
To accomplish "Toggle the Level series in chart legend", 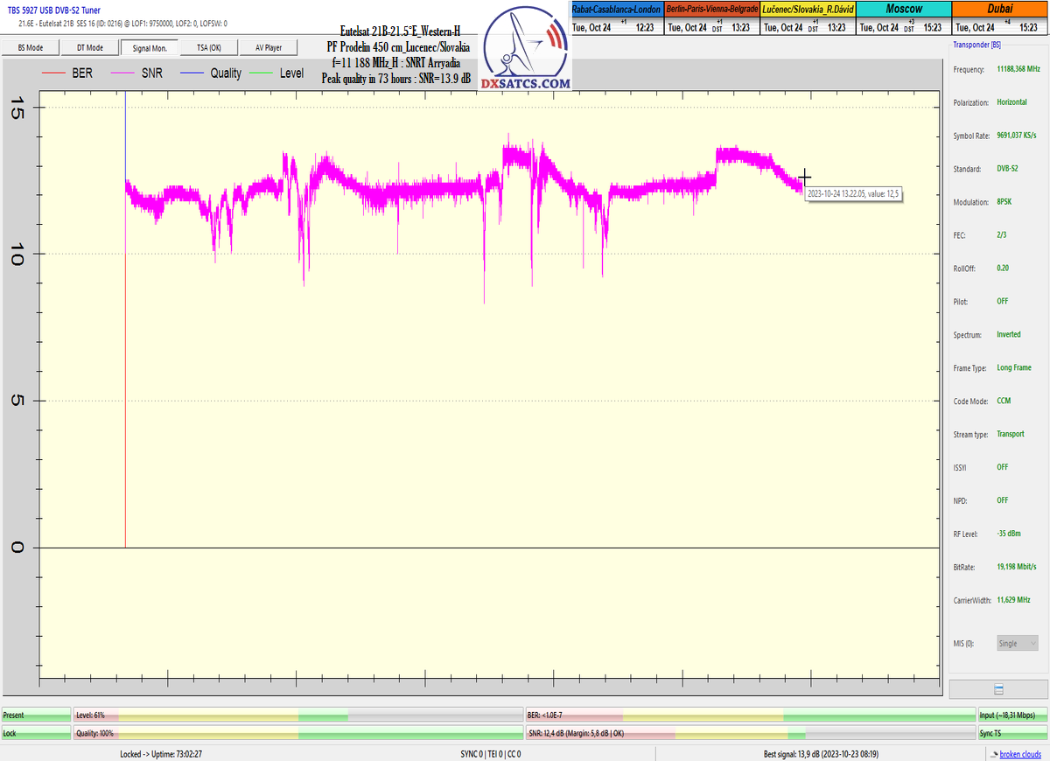I will coord(290,73).
